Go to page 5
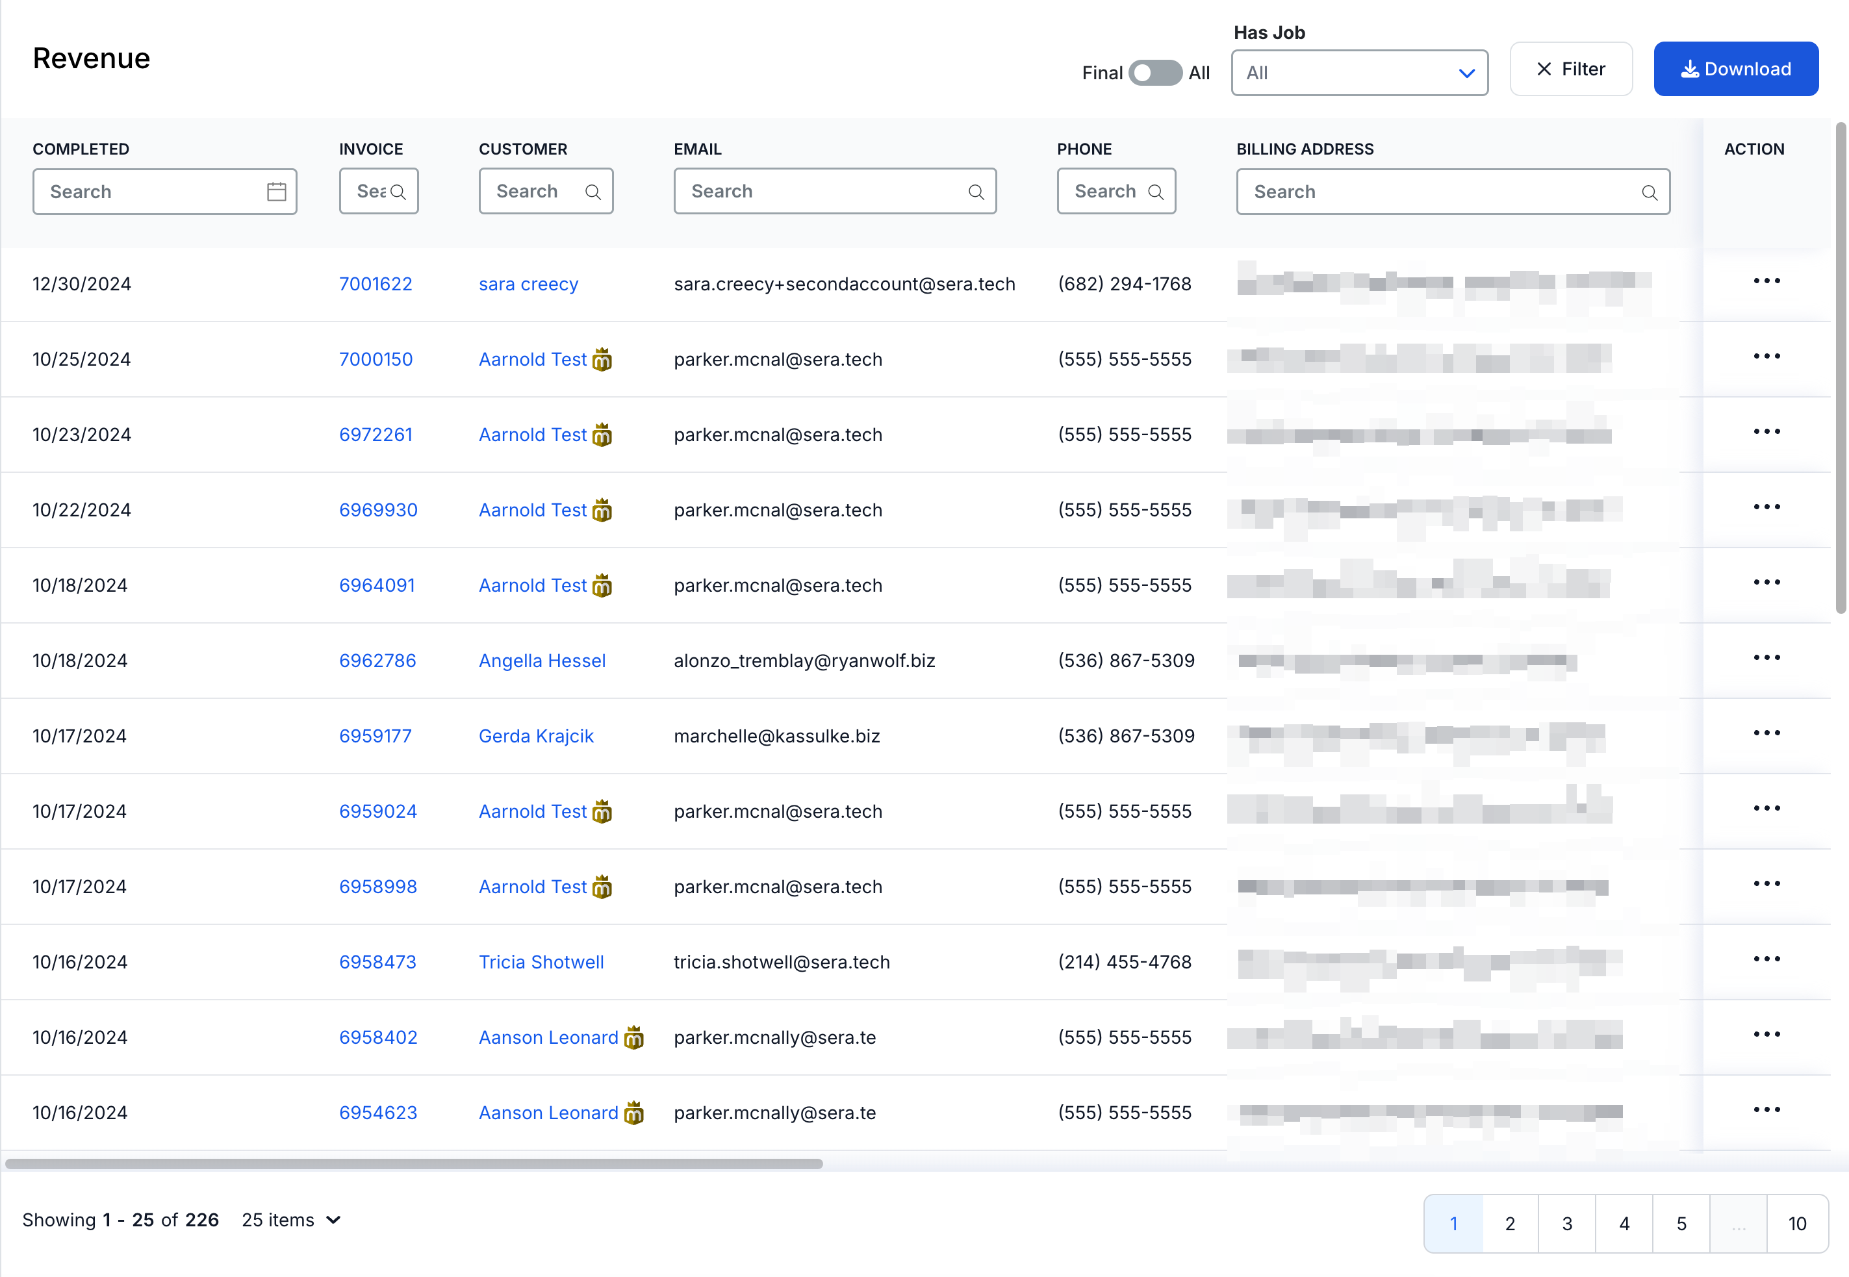Viewport: 1849px width, 1277px height. click(x=1681, y=1223)
